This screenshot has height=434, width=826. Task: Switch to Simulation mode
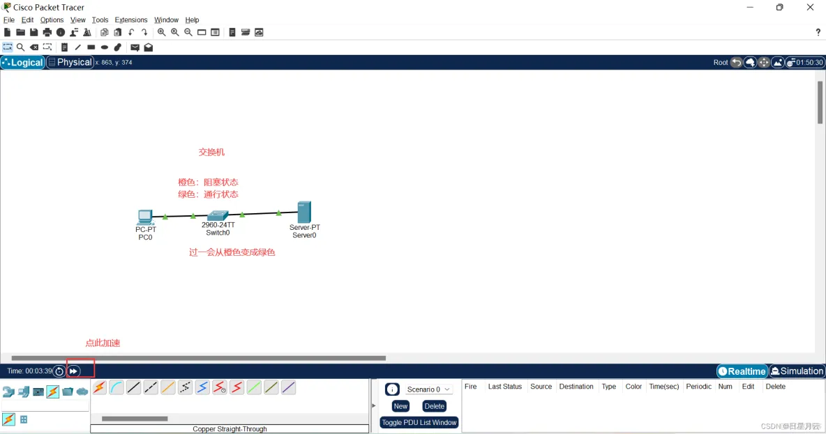click(797, 371)
